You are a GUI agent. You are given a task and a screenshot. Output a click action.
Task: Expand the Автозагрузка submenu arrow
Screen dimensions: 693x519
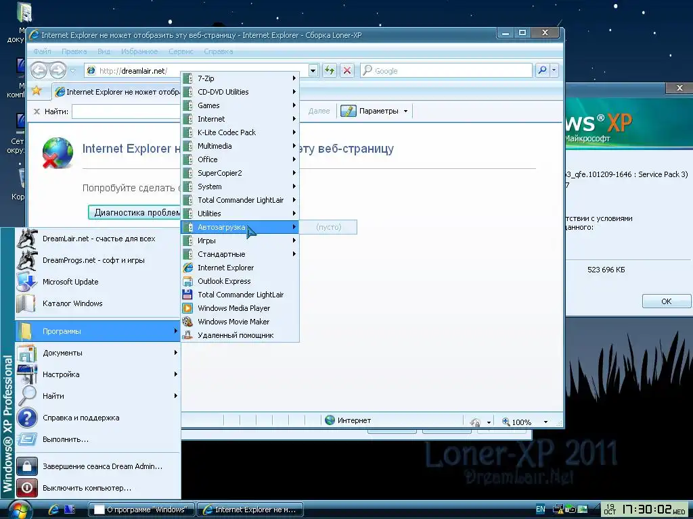pos(294,227)
